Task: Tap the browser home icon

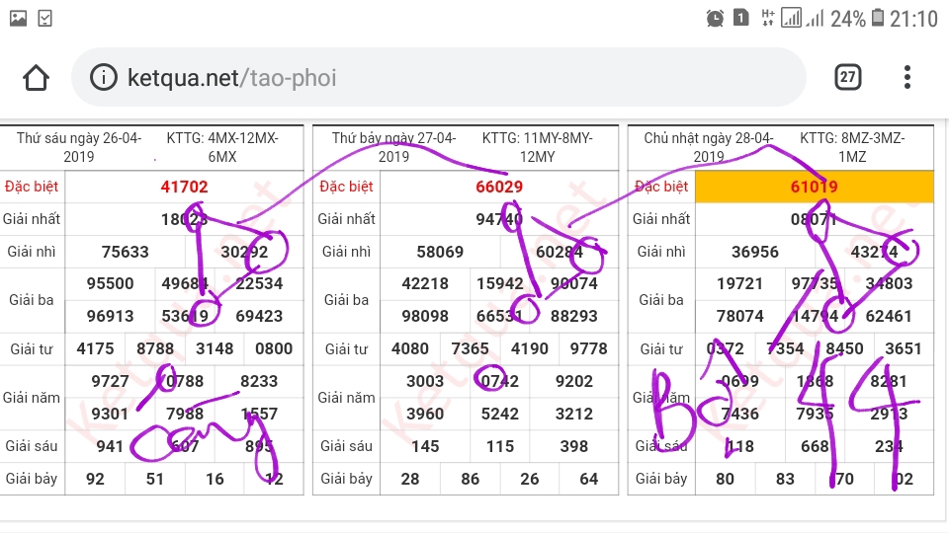Action: (x=37, y=78)
